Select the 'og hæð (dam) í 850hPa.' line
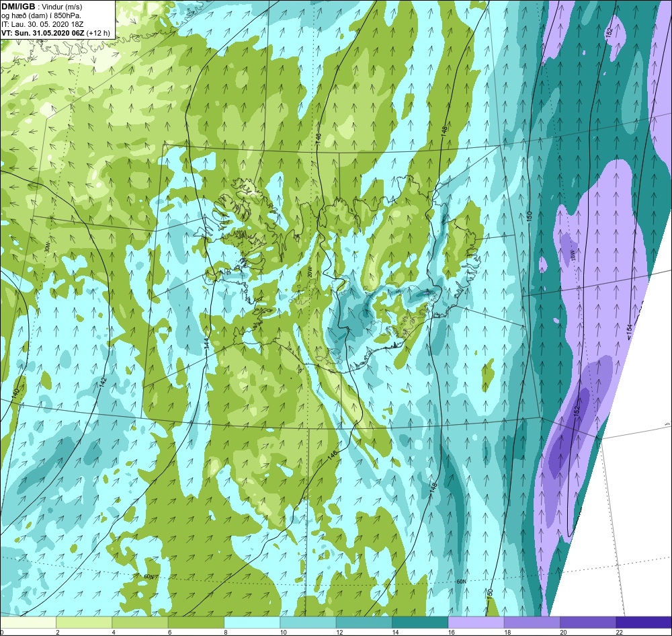Viewport: 672px width, 636px height. [41, 15]
